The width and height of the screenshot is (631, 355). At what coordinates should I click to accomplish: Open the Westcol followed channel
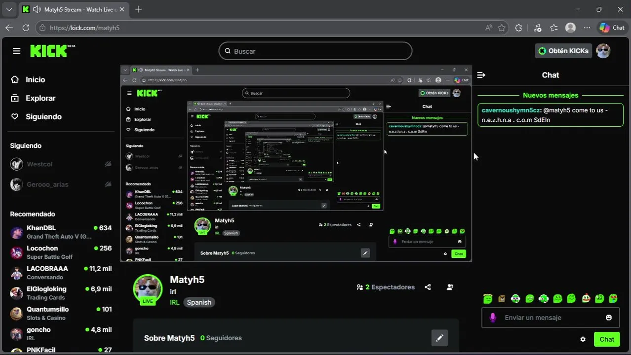coord(61,164)
